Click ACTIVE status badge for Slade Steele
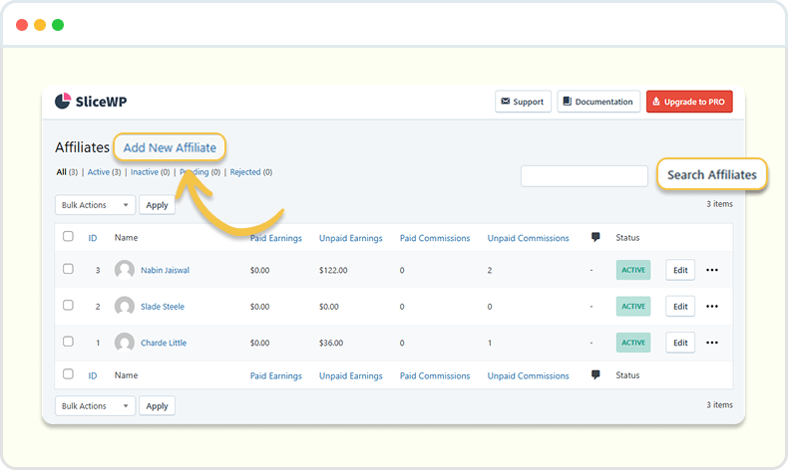 [x=633, y=306]
